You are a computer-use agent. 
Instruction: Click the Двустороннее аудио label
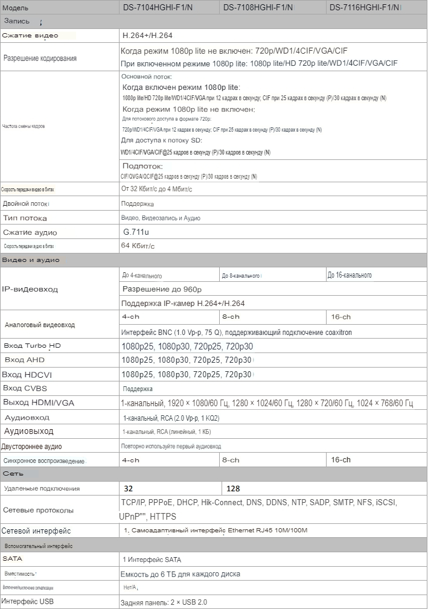click(31, 447)
